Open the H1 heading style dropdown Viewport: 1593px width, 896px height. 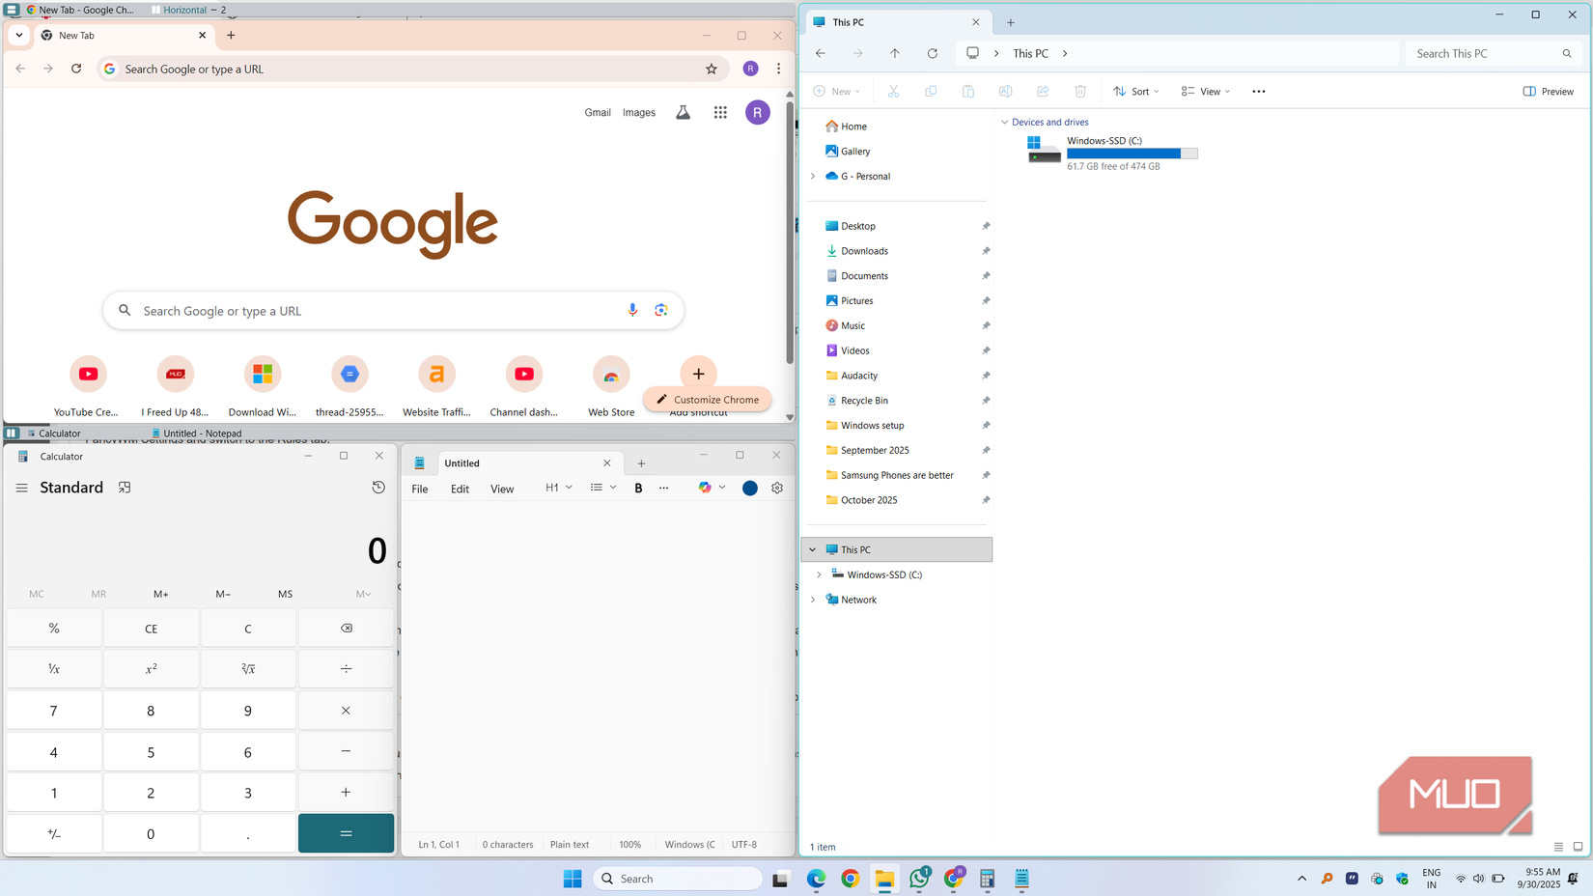point(557,488)
